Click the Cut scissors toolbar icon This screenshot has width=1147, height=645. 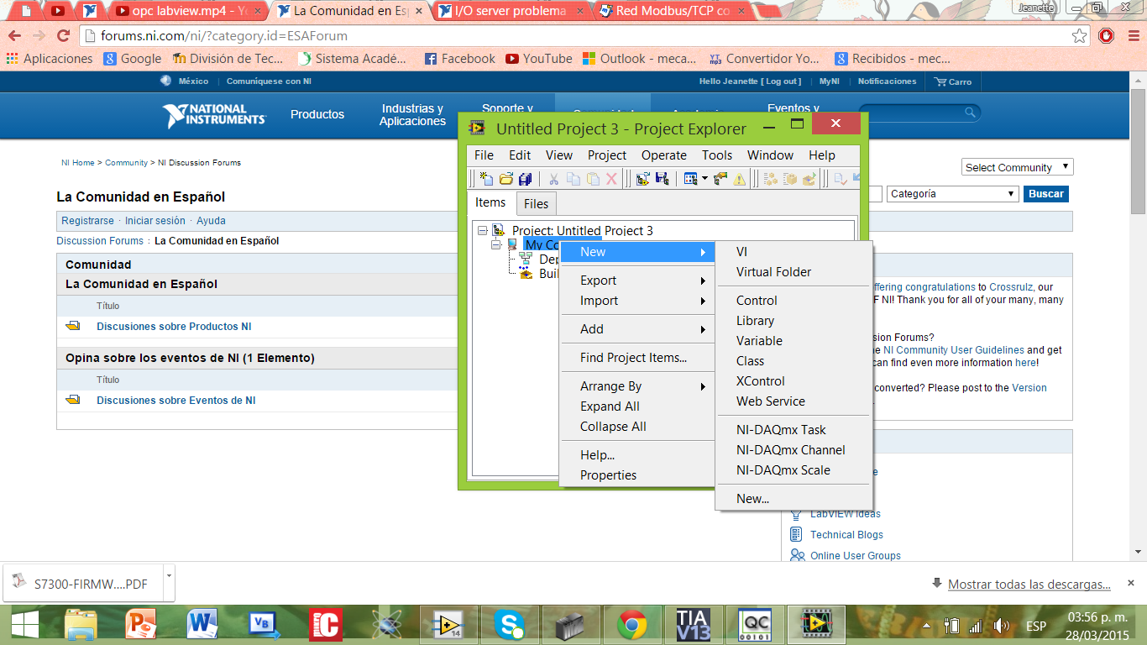pyautogui.click(x=553, y=178)
